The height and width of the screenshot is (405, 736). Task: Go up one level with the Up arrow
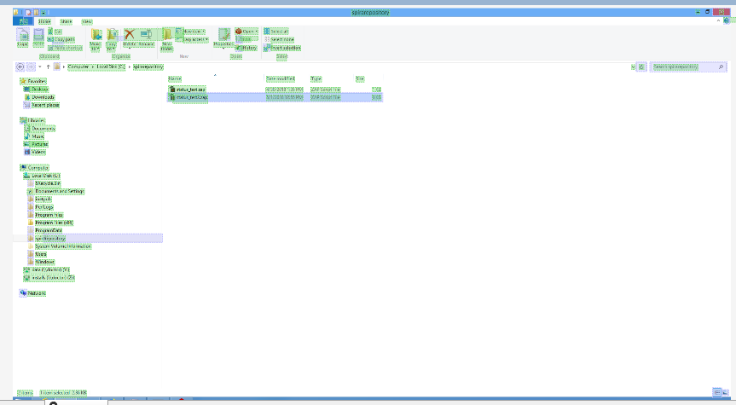coord(48,67)
